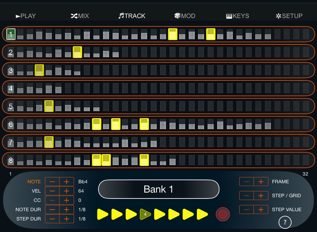Decrease VEL value with minus button

[x=52, y=191]
